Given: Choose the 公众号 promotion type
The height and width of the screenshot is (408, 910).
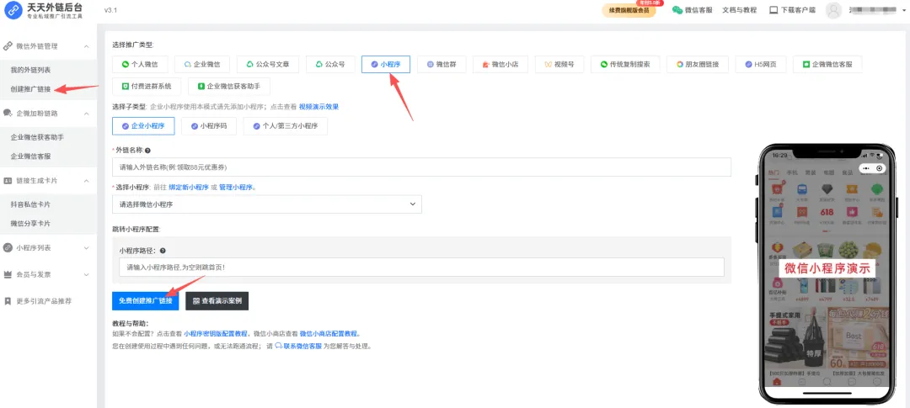Looking at the screenshot, I should point(330,64).
